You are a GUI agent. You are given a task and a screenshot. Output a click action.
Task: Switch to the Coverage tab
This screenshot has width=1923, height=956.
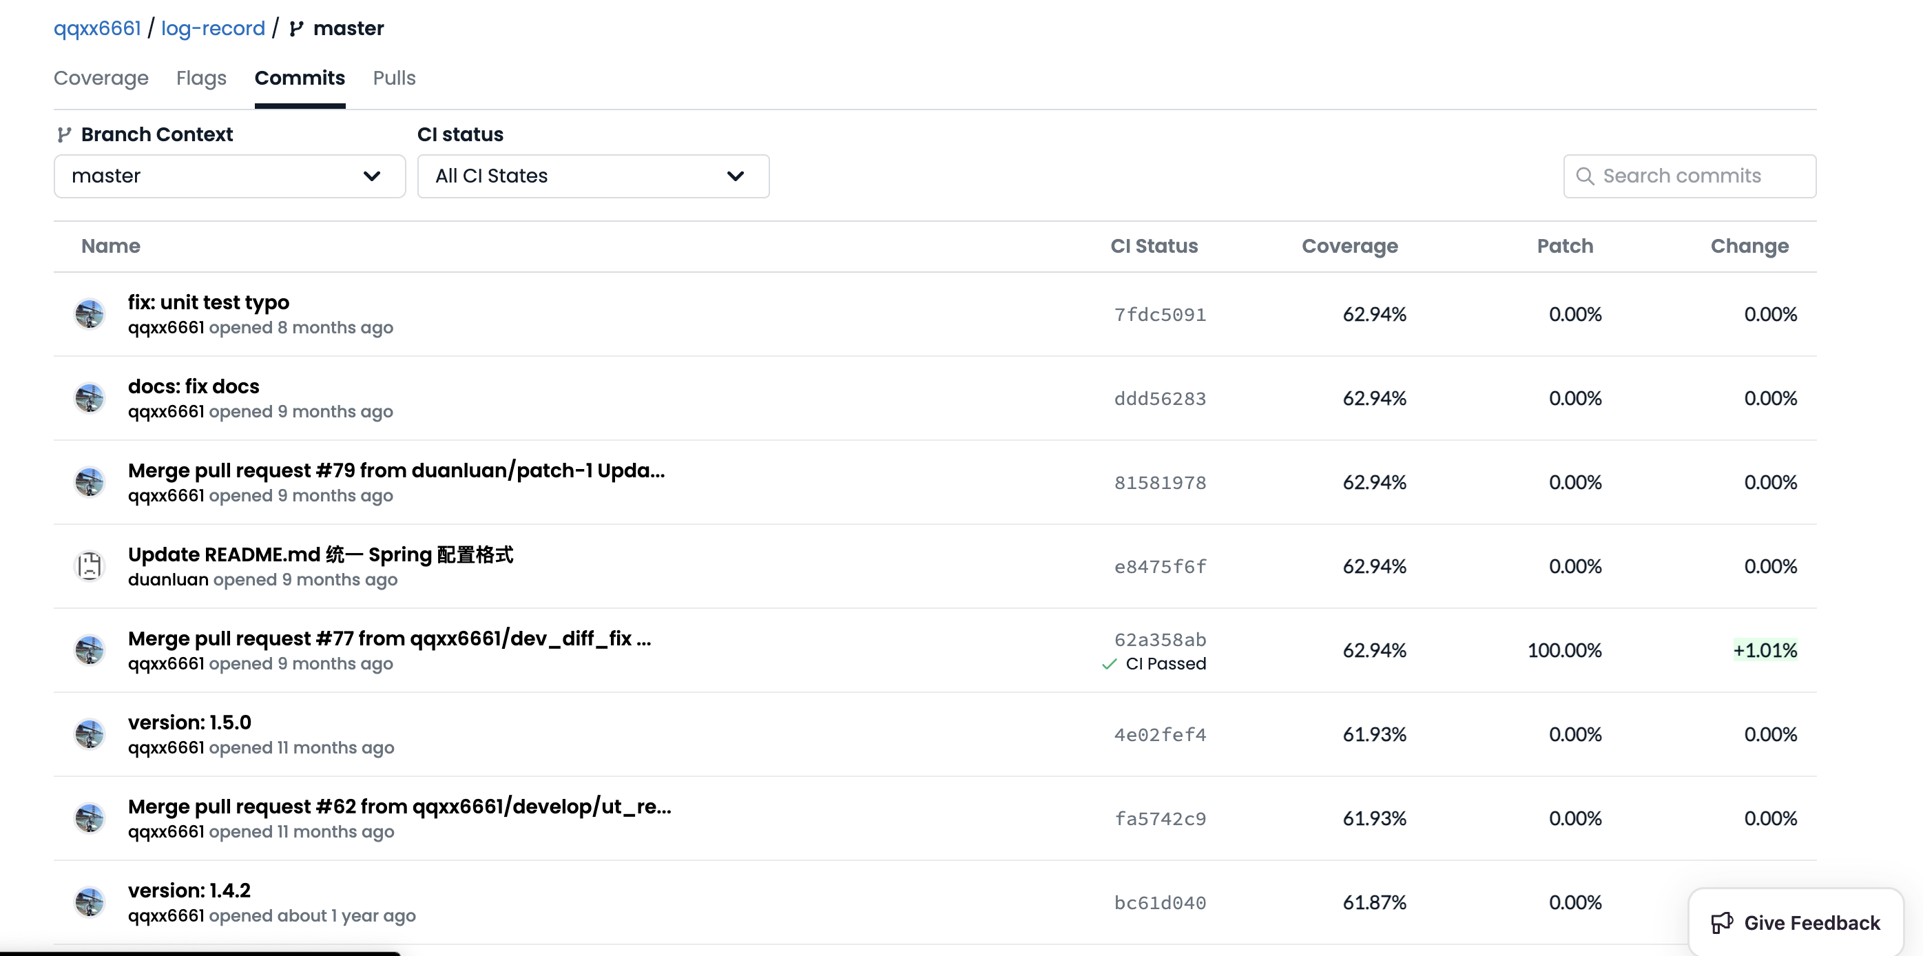tap(101, 79)
